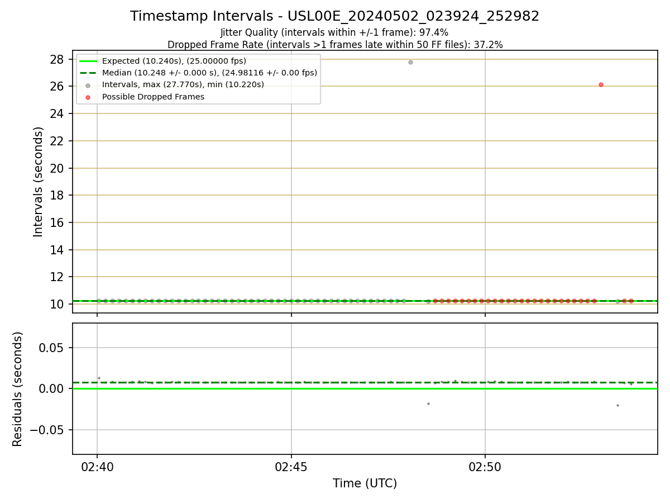Click the '22' tick on the intervals axis
670x503 pixels.
[x=57, y=141]
